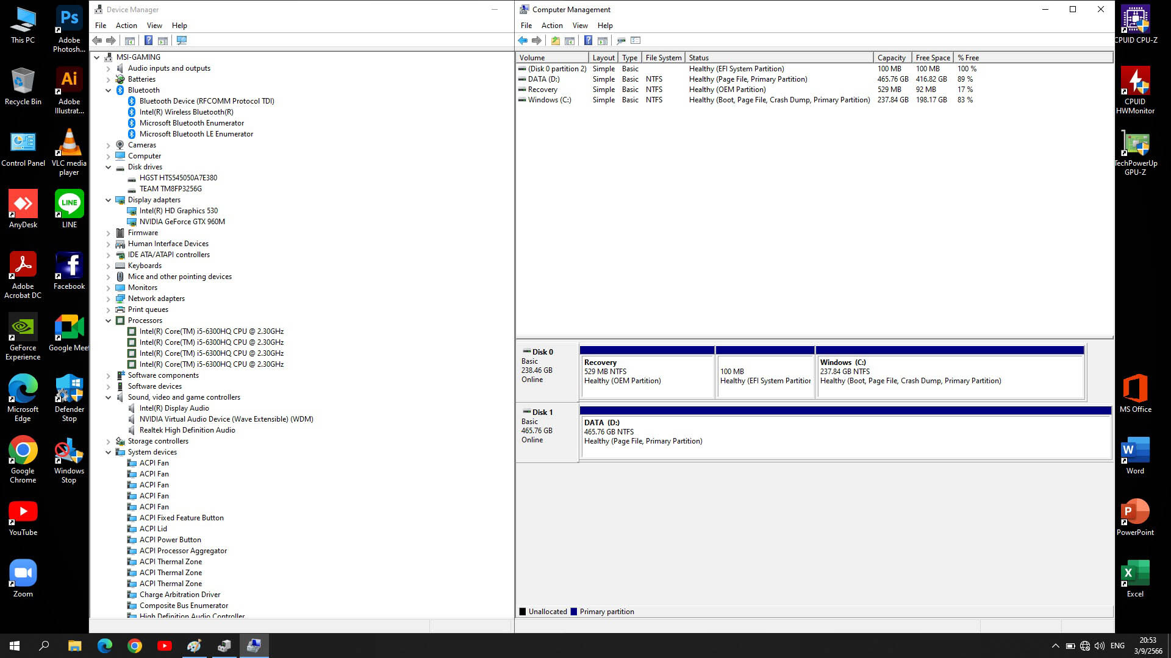1171x658 pixels.
Task: Expand the Audio inputs and outputs node
Action: pos(109,68)
